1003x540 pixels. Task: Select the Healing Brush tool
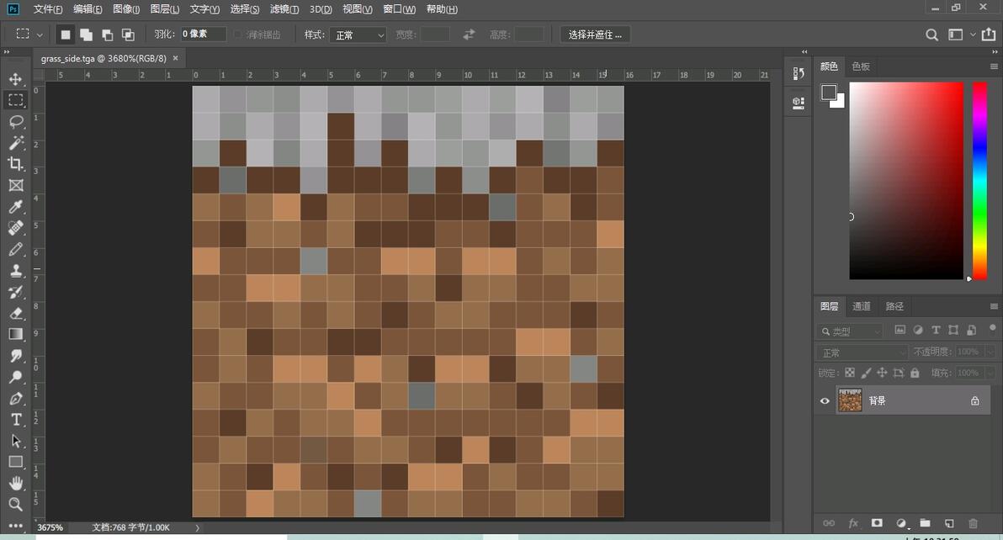click(15, 227)
